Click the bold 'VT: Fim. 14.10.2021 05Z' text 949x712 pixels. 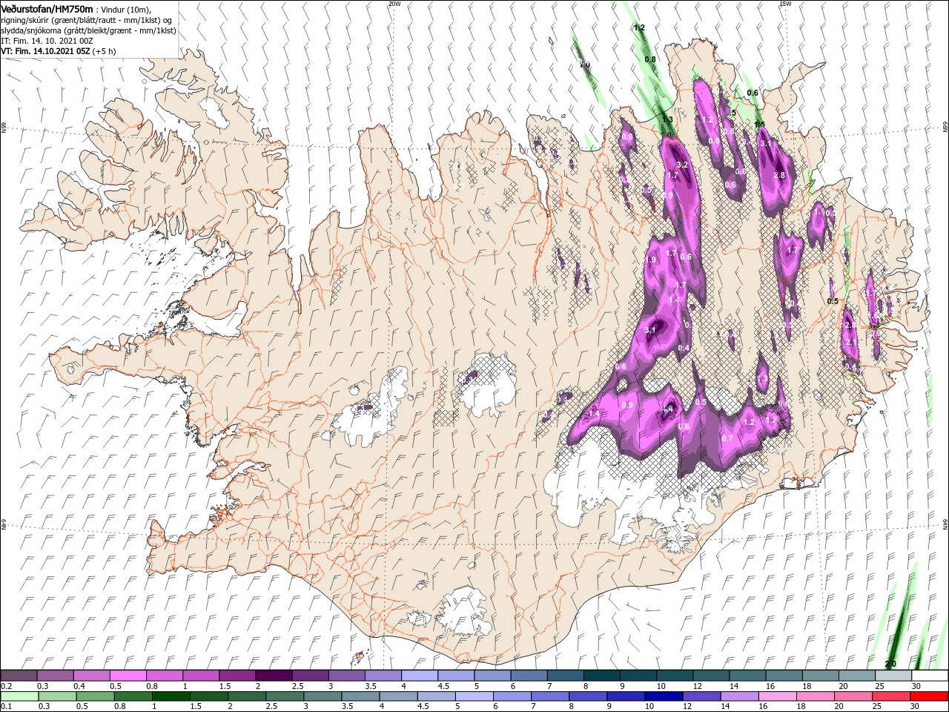click(x=46, y=51)
